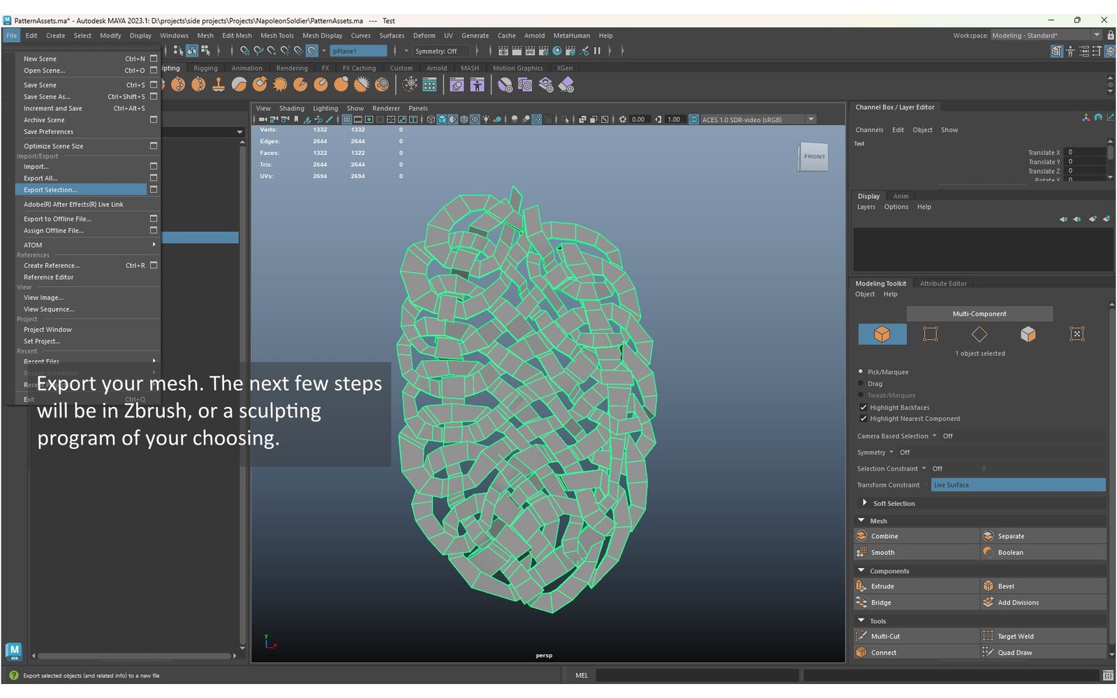Click the Maya home icon
The image size is (1117, 698).
click(13, 651)
